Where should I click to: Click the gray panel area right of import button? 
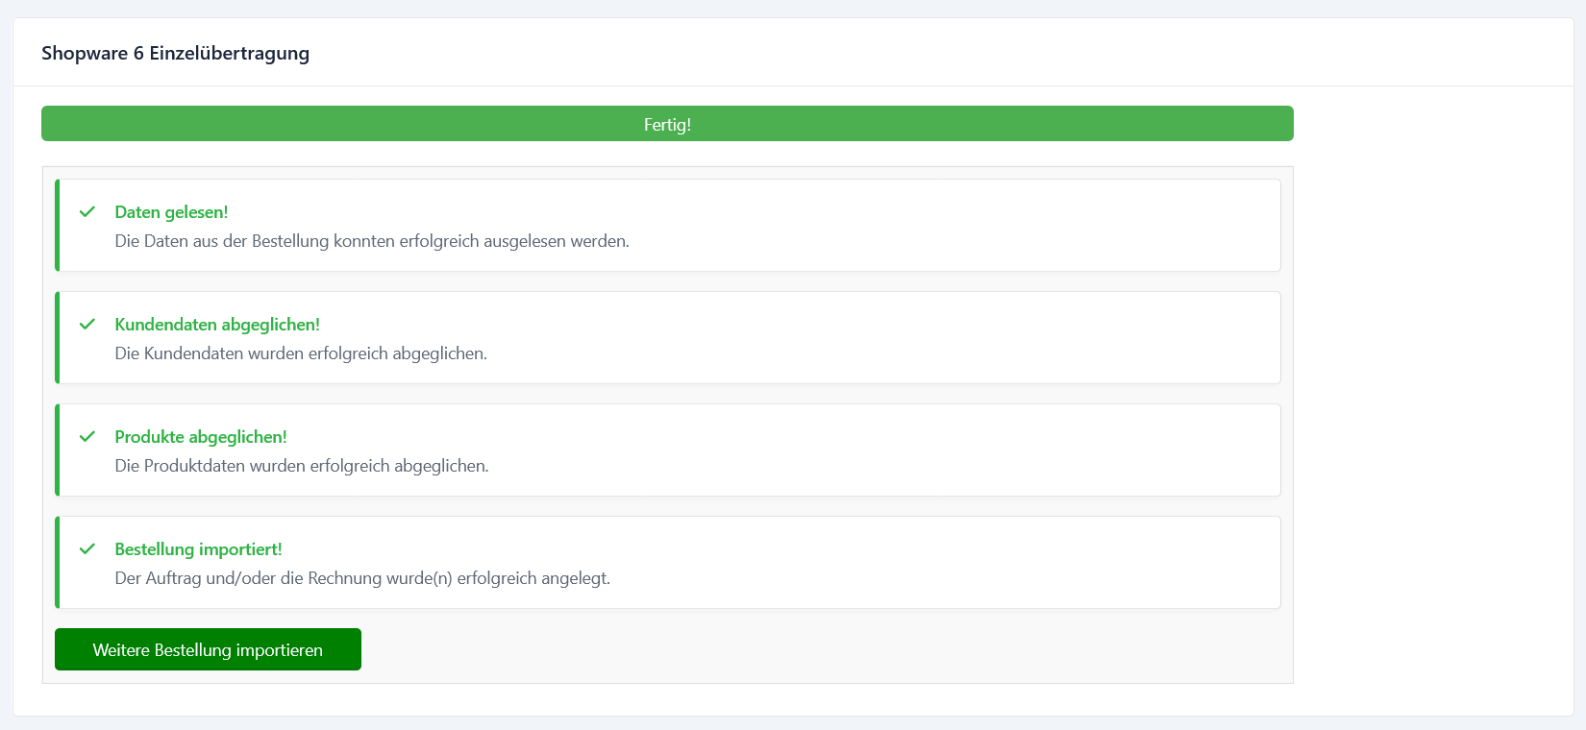coord(817,649)
